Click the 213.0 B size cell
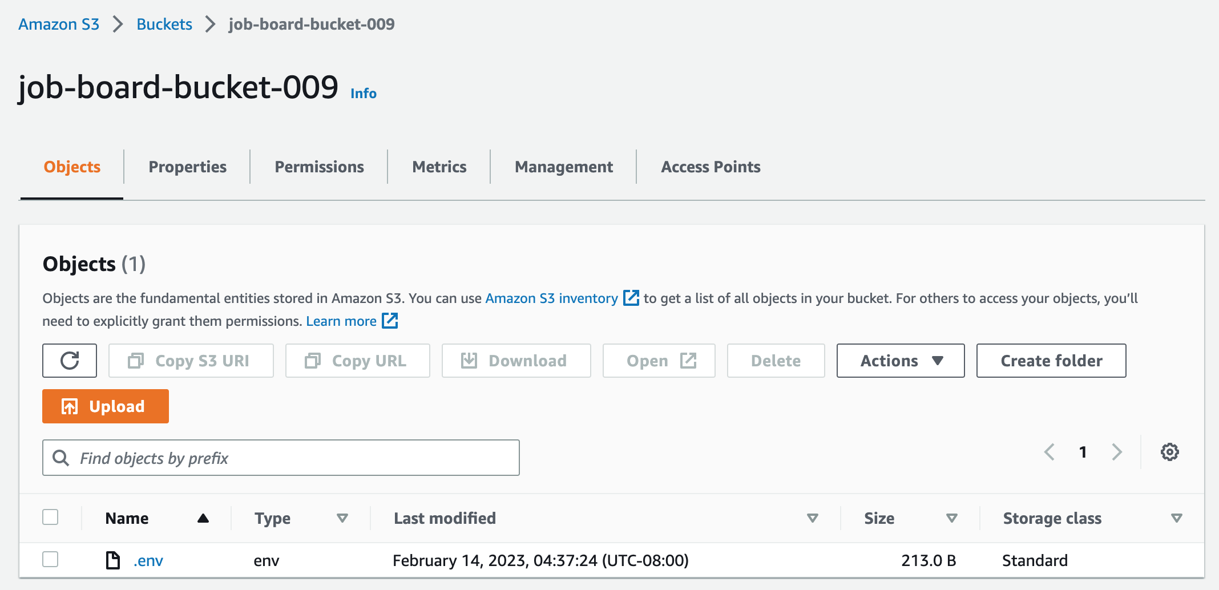The width and height of the screenshot is (1219, 590). click(x=929, y=560)
